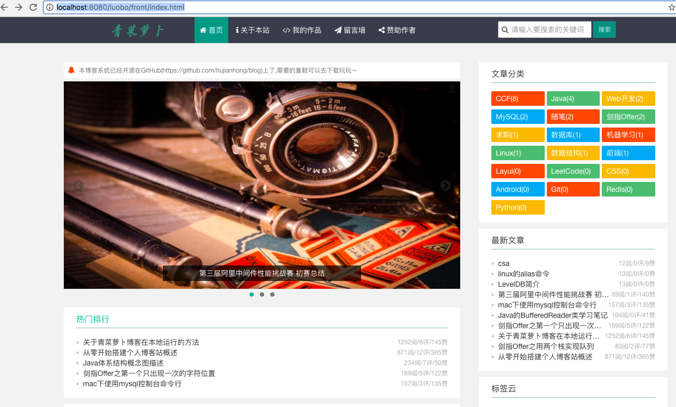Open hot-ranking article mac下使用mysql控制台命令行
This screenshot has width=676, height=407.
coord(132,384)
